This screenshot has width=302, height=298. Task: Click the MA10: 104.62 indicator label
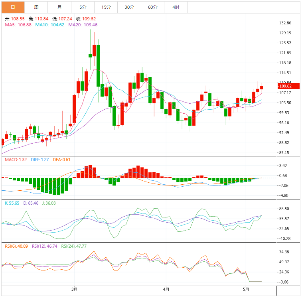[x=50, y=25]
